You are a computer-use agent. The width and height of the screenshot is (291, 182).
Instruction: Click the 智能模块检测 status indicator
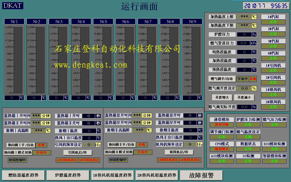pos(274,161)
